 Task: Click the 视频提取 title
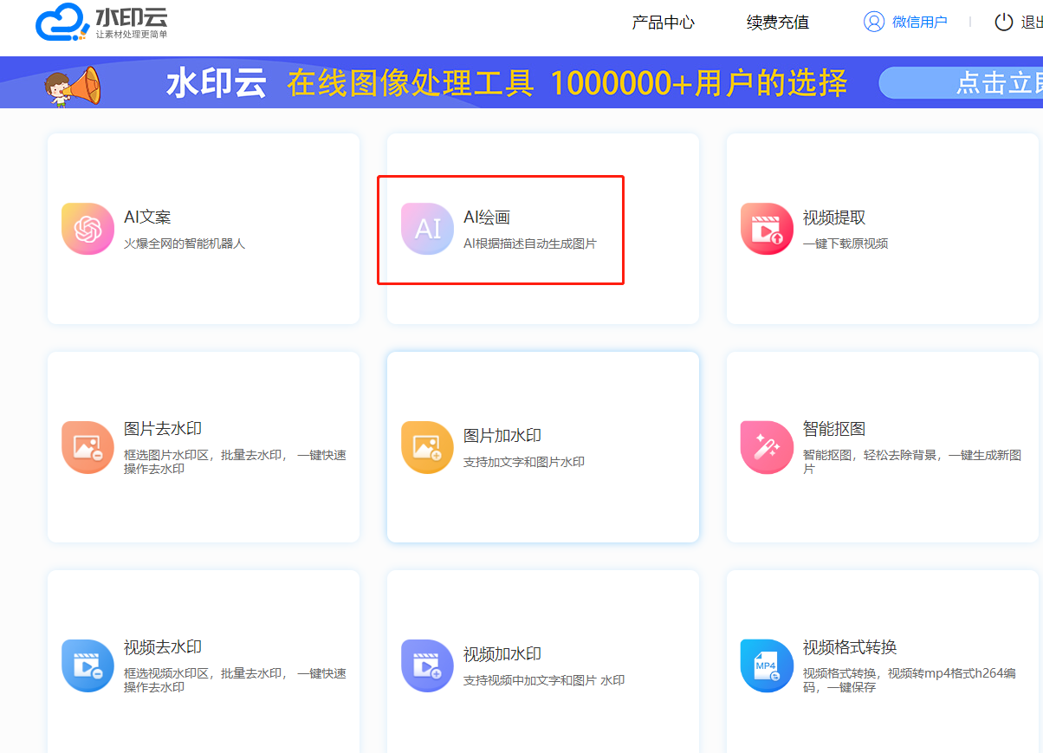pos(834,217)
